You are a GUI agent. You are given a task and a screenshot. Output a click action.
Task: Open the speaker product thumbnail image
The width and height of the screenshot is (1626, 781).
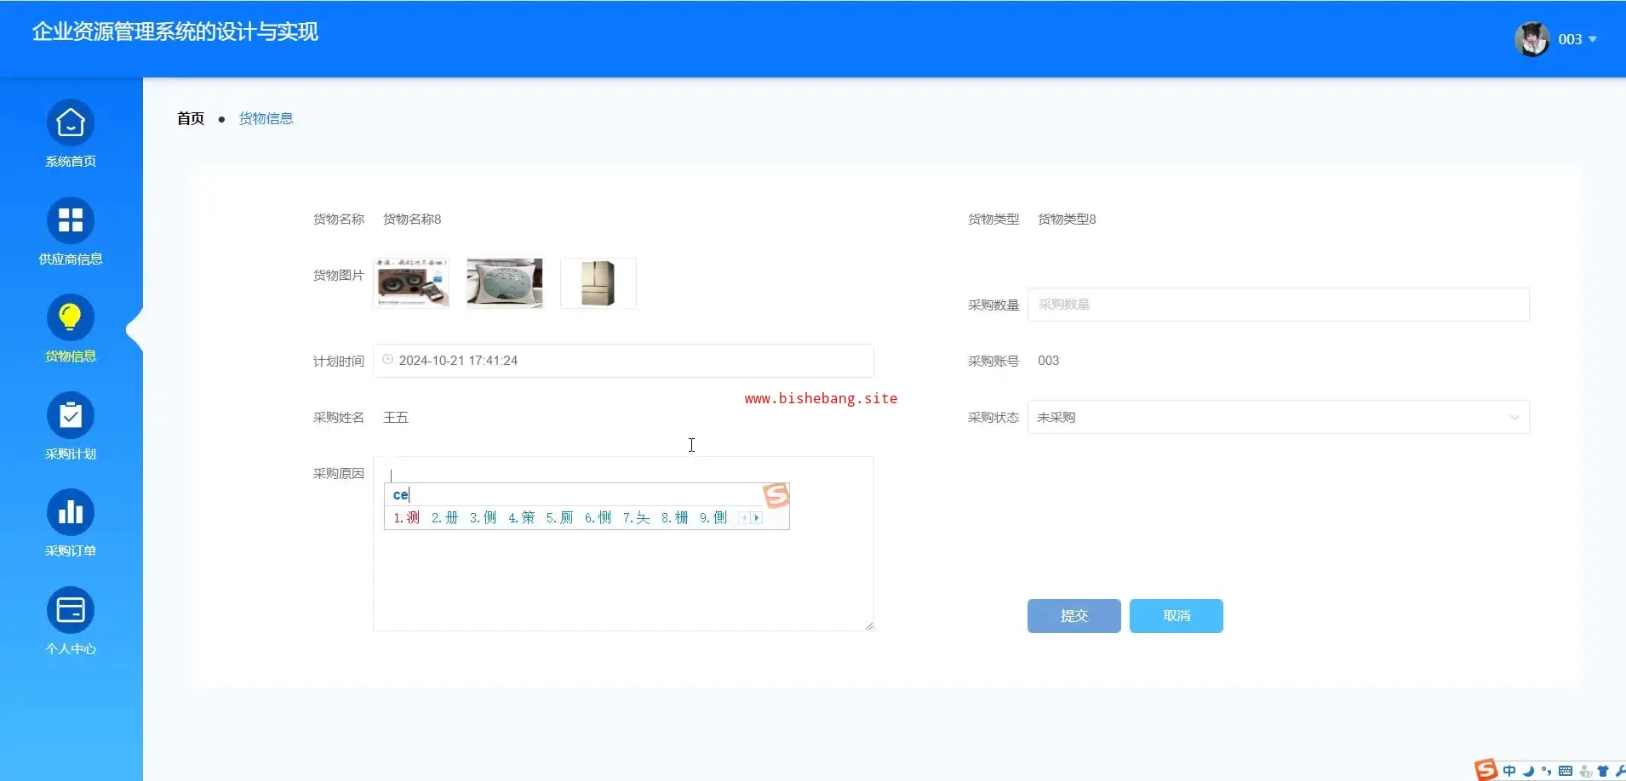[412, 283]
